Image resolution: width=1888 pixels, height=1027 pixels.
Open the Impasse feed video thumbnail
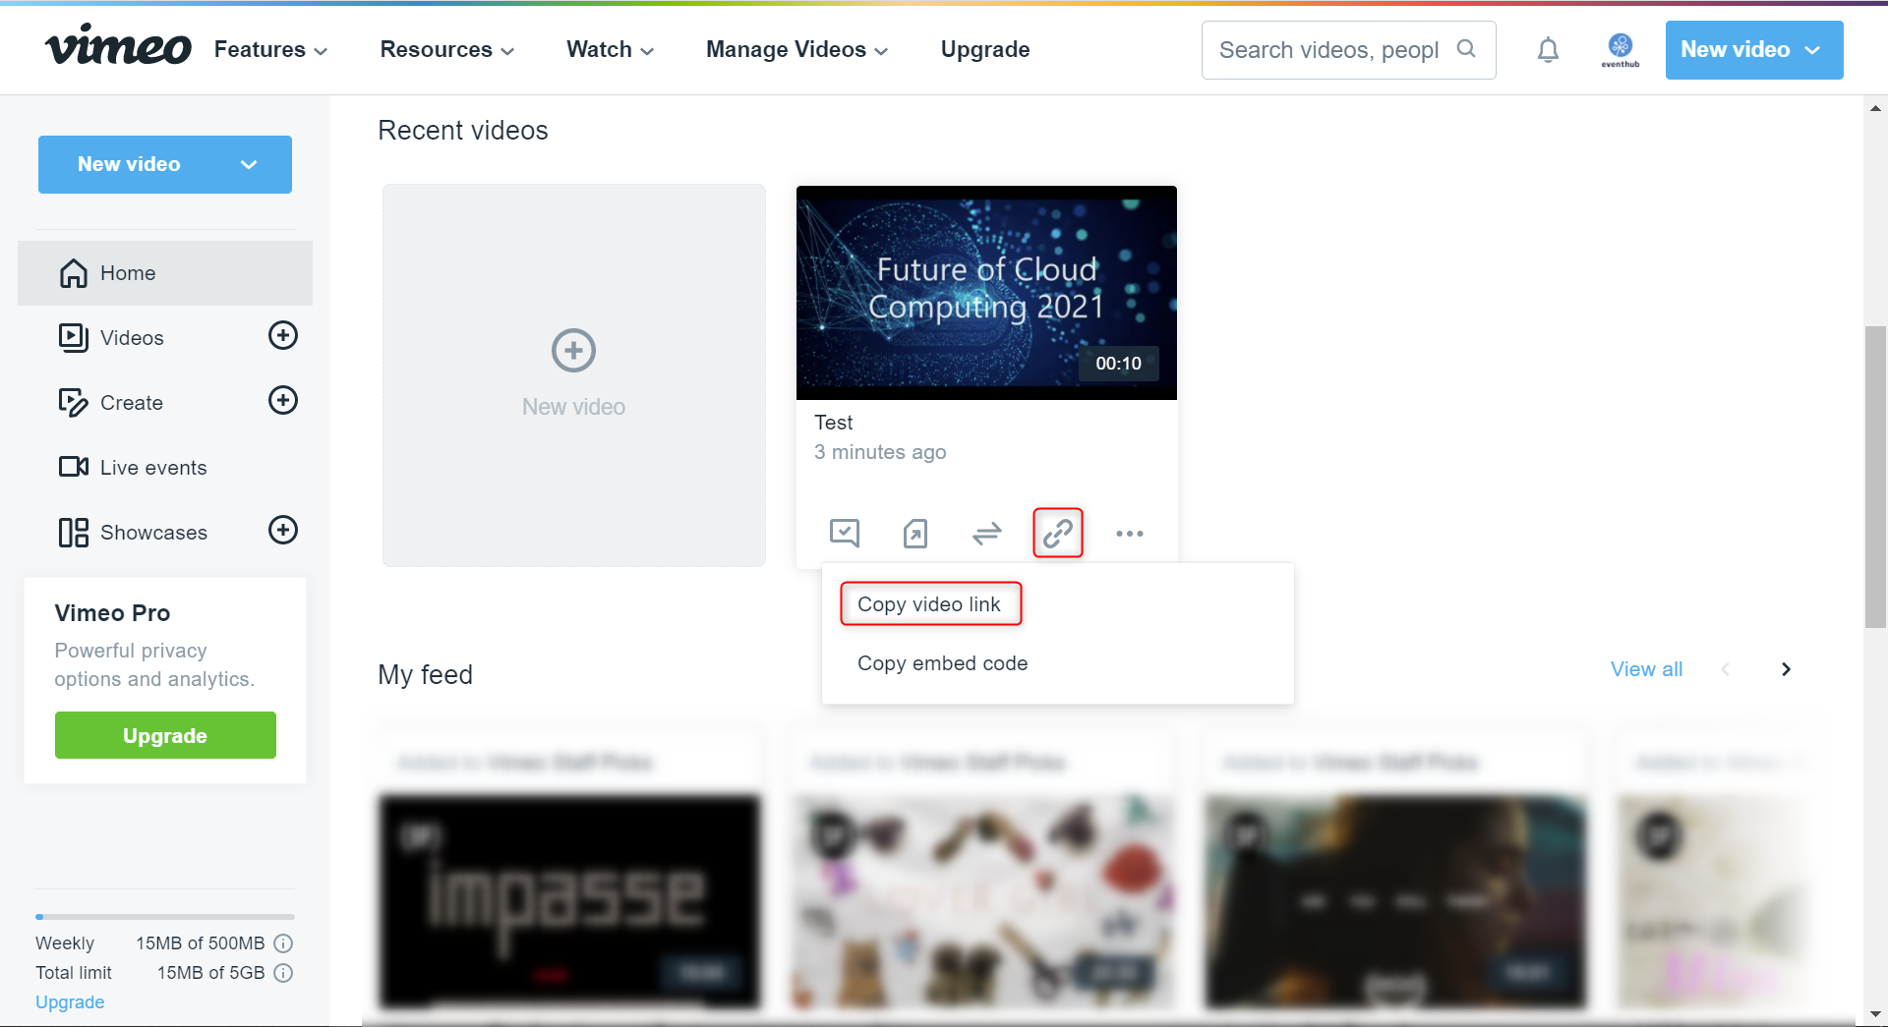pyautogui.click(x=569, y=901)
